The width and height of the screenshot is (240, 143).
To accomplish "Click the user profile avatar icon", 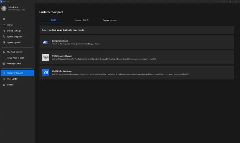I will pyautogui.click(x=4, y=9).
